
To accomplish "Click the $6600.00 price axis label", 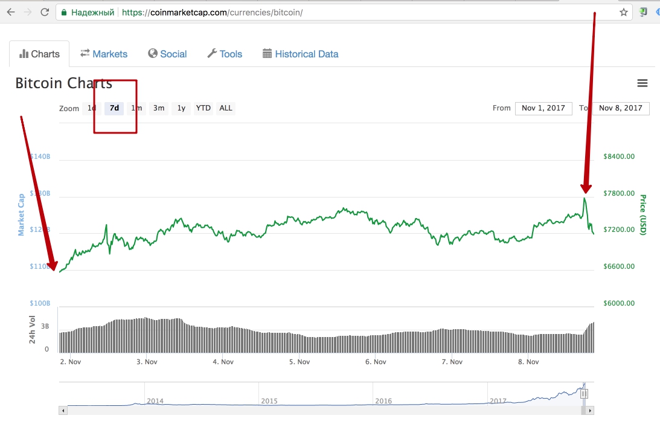I will pyautogui.click(x=619, y=266).
